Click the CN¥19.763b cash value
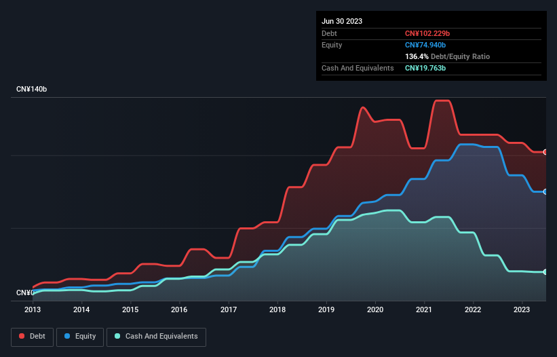 pyautogui.click(x=425, y=68)
